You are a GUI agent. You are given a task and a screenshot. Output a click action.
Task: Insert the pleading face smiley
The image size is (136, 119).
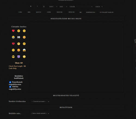pyautogui.click(x=19, y=44)
